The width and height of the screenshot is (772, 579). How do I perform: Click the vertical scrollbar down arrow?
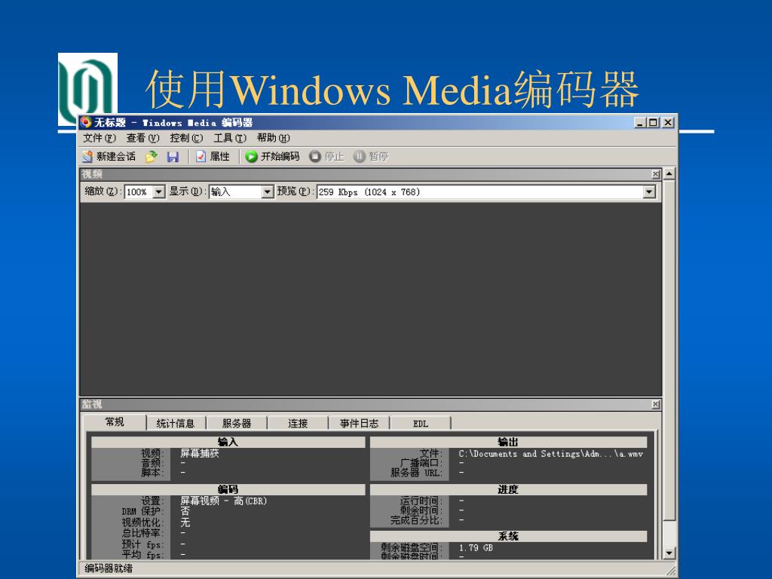click(669, 553)
